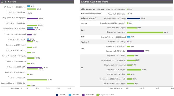The width and height of the screenshot is (174, 96).
Task: Click the Unspecified ATTRCM green legend swatch
Action: [98, 95]
